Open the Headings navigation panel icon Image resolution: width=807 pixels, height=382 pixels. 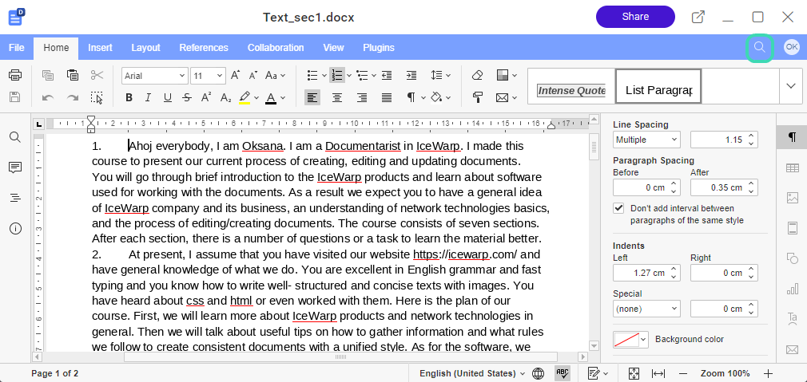coord(15,198)
